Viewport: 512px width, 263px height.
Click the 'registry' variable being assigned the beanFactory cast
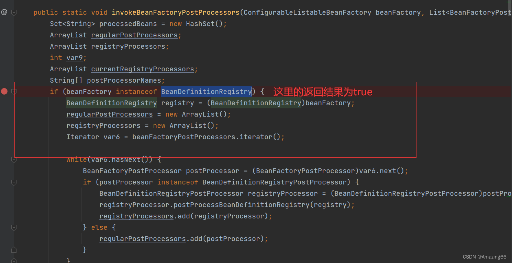[178, 103]
